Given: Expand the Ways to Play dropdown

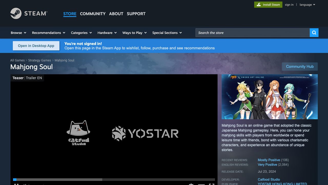Looking at the screenshot, I should 135,33.
